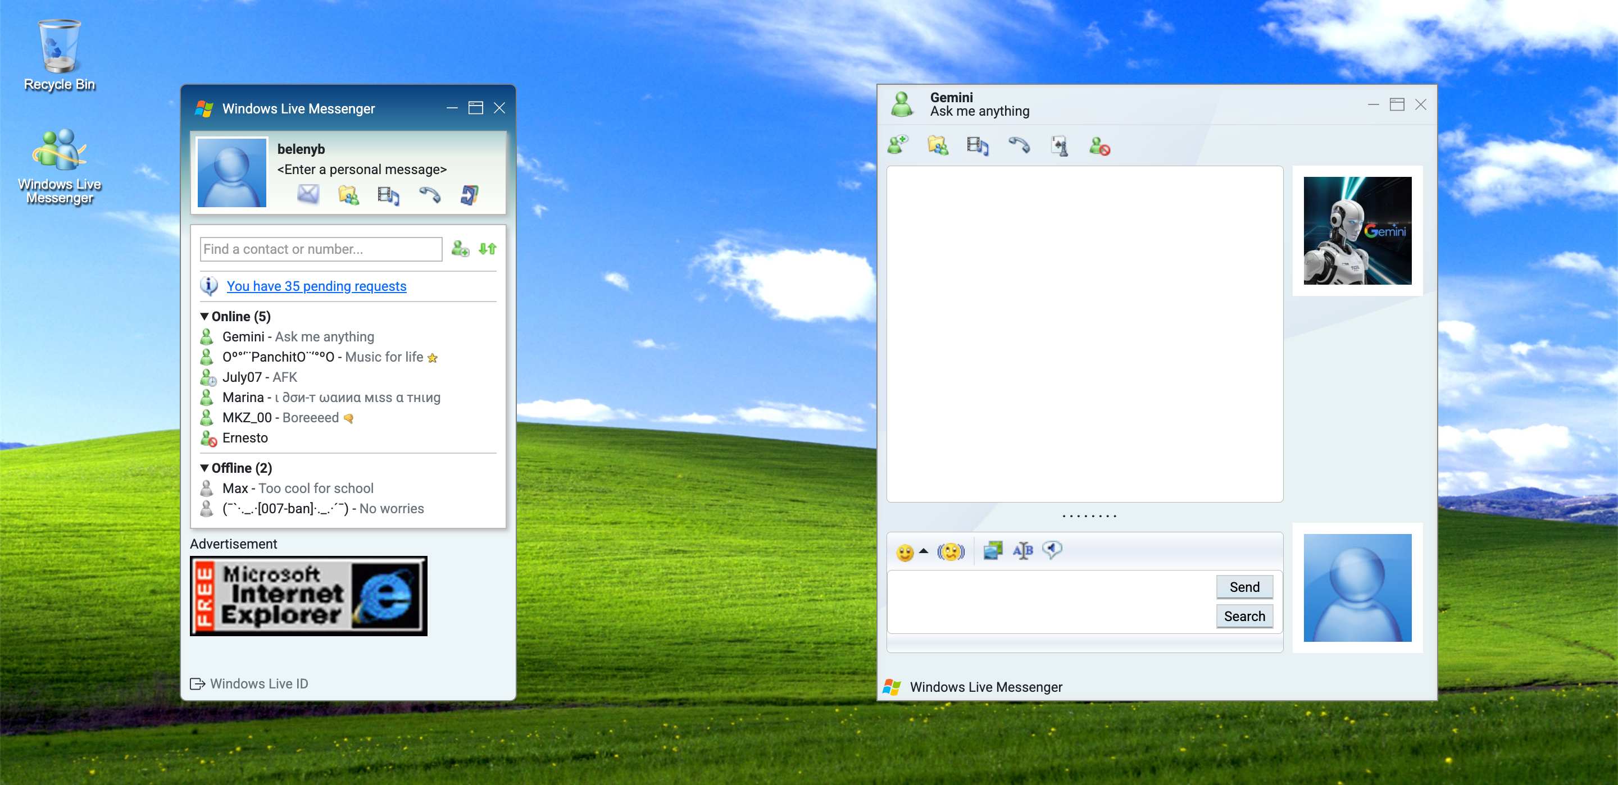
Task: Click the Search button
Action: [x=1244, y=615]
